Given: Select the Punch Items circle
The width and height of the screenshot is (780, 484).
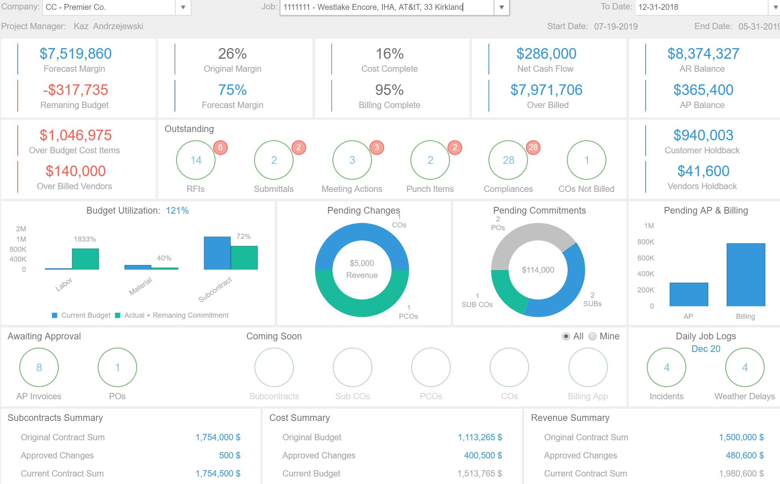Looking at the screenshot, I should 430,160.
